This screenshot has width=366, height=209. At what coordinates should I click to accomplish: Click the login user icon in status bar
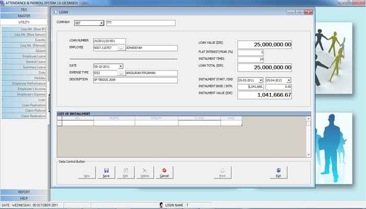pos(161,205)
